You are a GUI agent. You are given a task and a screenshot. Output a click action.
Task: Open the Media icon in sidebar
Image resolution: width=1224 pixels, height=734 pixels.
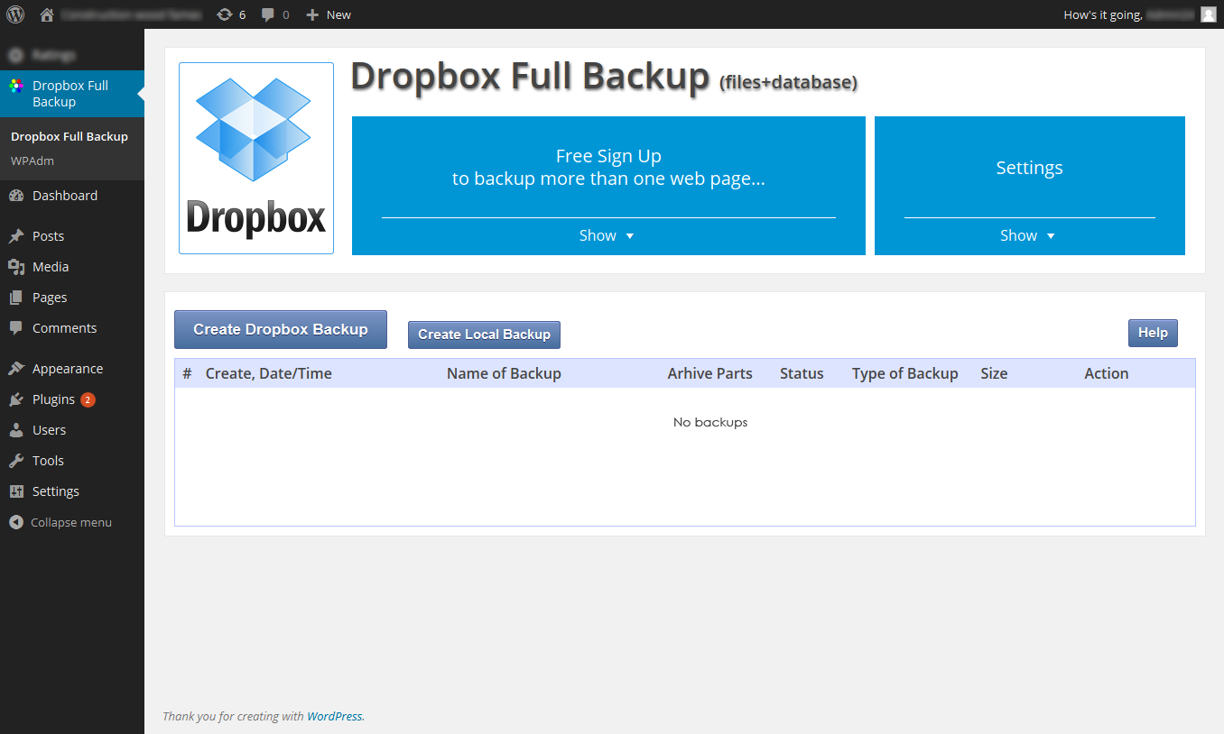point(16,267)
